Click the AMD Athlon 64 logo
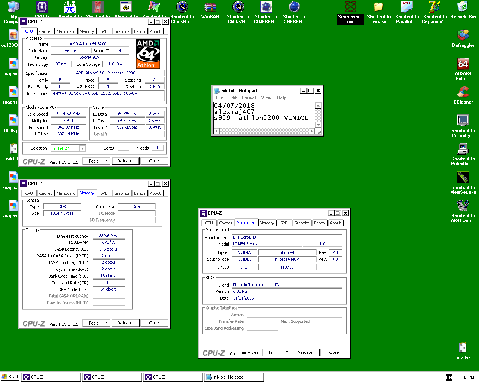479x383 pixels. (x=148, y=54)
